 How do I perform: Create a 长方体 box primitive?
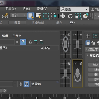[x=94, y=65]
